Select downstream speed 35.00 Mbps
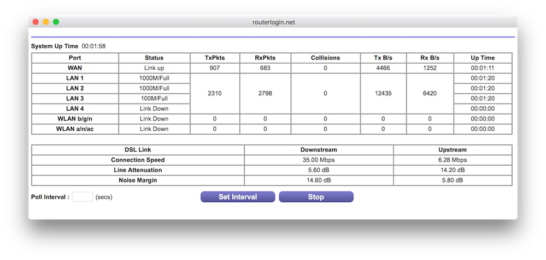 [x=319, y=160]
